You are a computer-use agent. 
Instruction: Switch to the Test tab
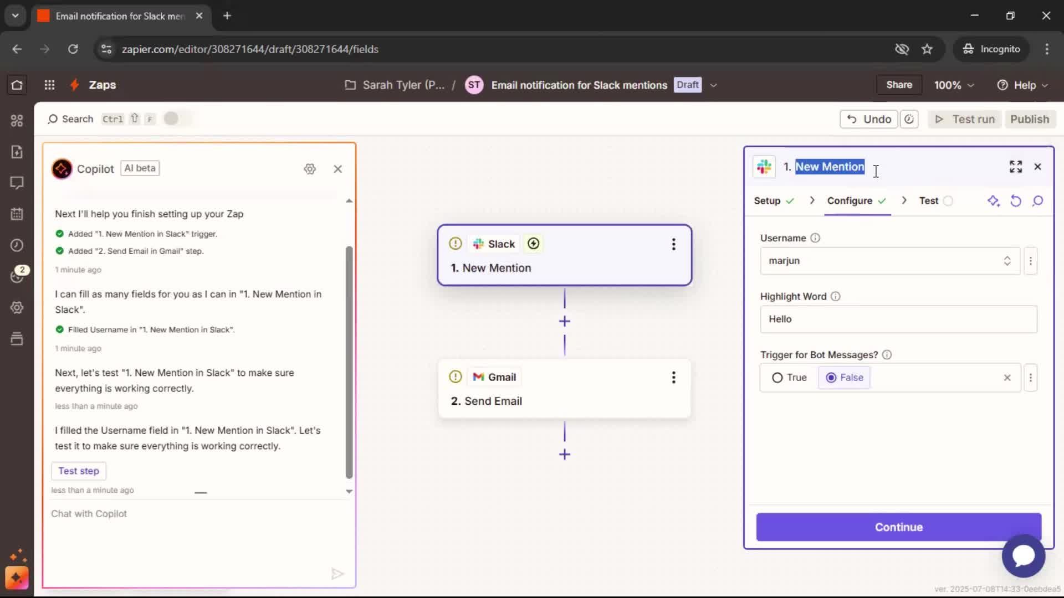[x=935, y=201]
